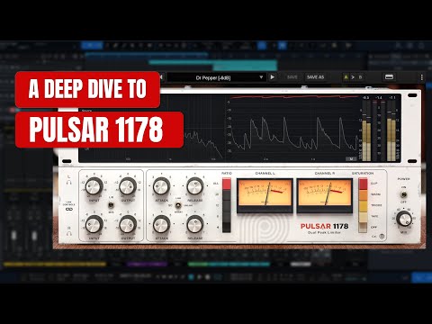This screenshot has width=432, height=324.
Task: Go to the previous preset arrow
Action: [161, 77]
